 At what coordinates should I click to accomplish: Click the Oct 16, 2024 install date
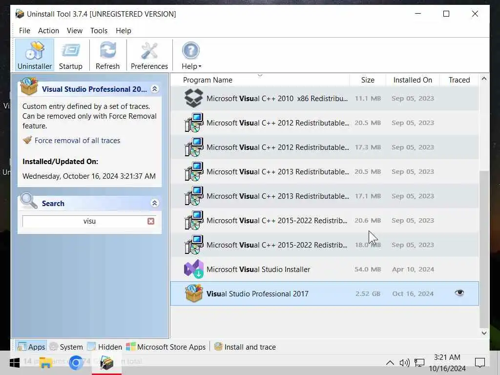(413, 293)
